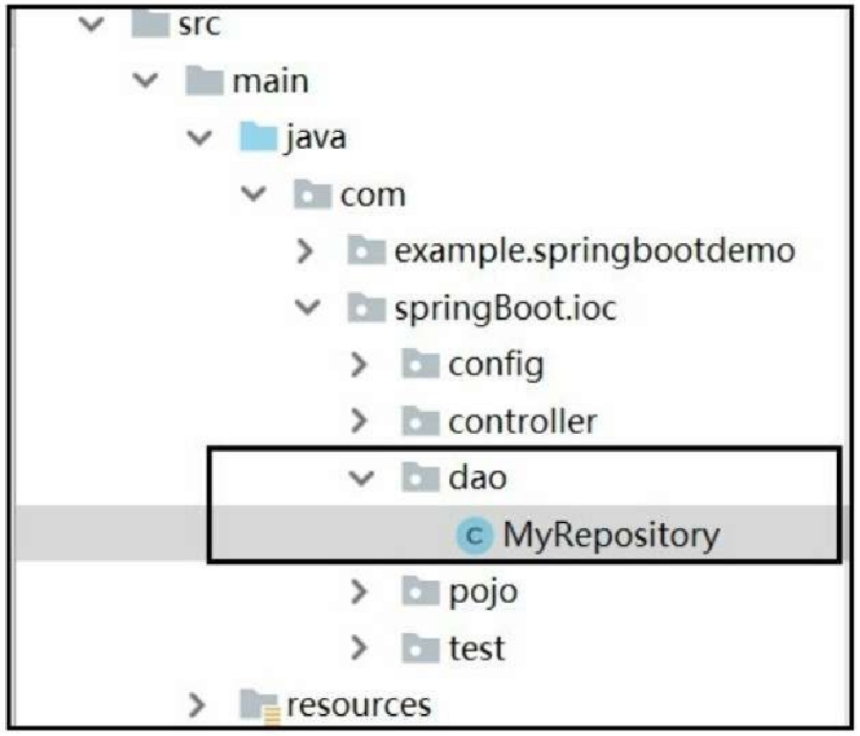Click the pojo package icon
Image resolution: width=860 pixels, height=736 pixels.
pos(421,592)
